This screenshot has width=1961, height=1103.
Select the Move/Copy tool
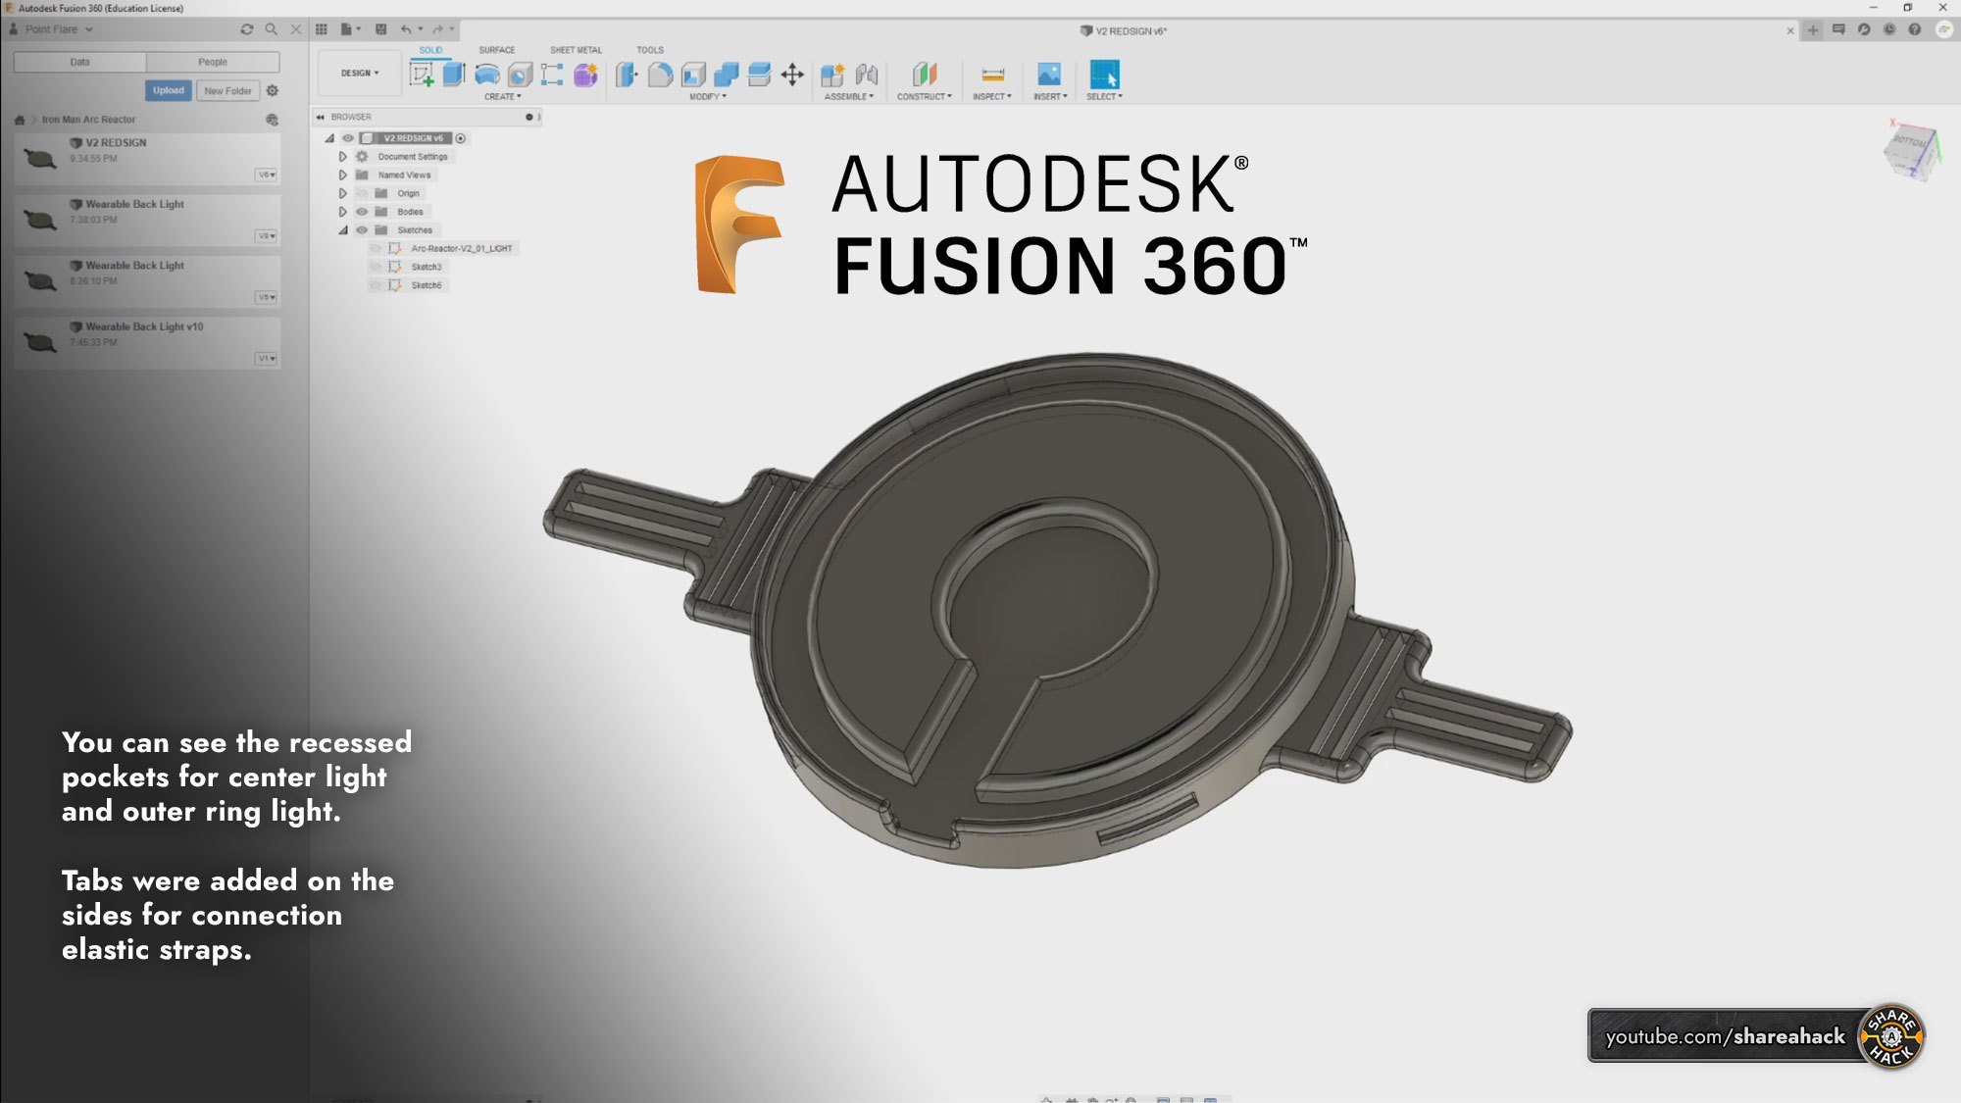(x=792, y=75)
